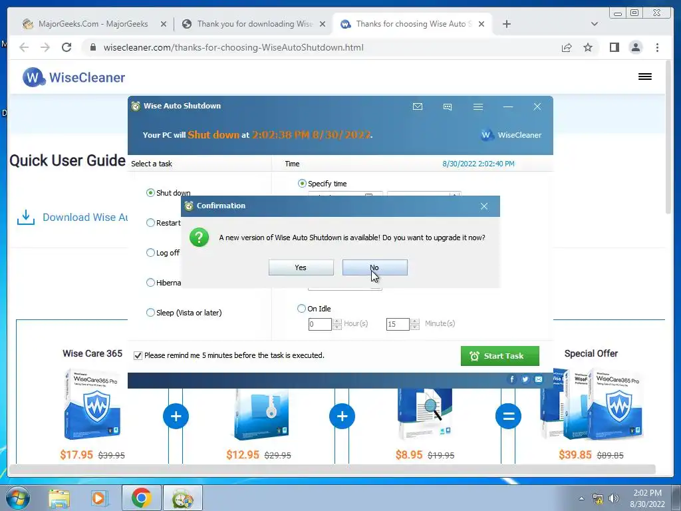Go back in the browser
Viewport: 681px width, 511px height.
(x=24, y=47)
